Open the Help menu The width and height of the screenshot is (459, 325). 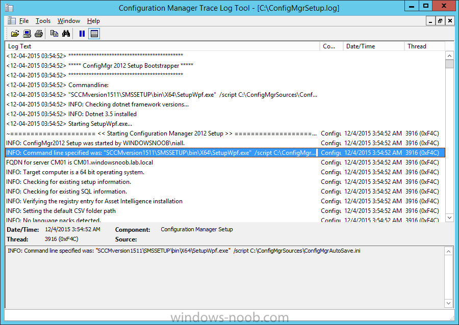pos(93,21)
